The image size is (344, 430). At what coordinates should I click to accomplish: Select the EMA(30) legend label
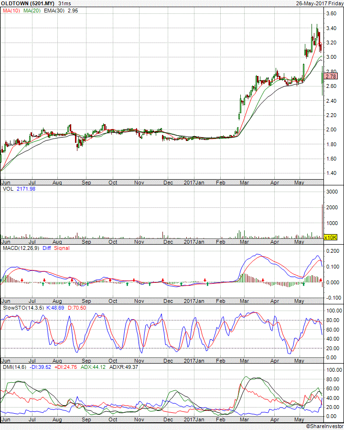point(54,11)
